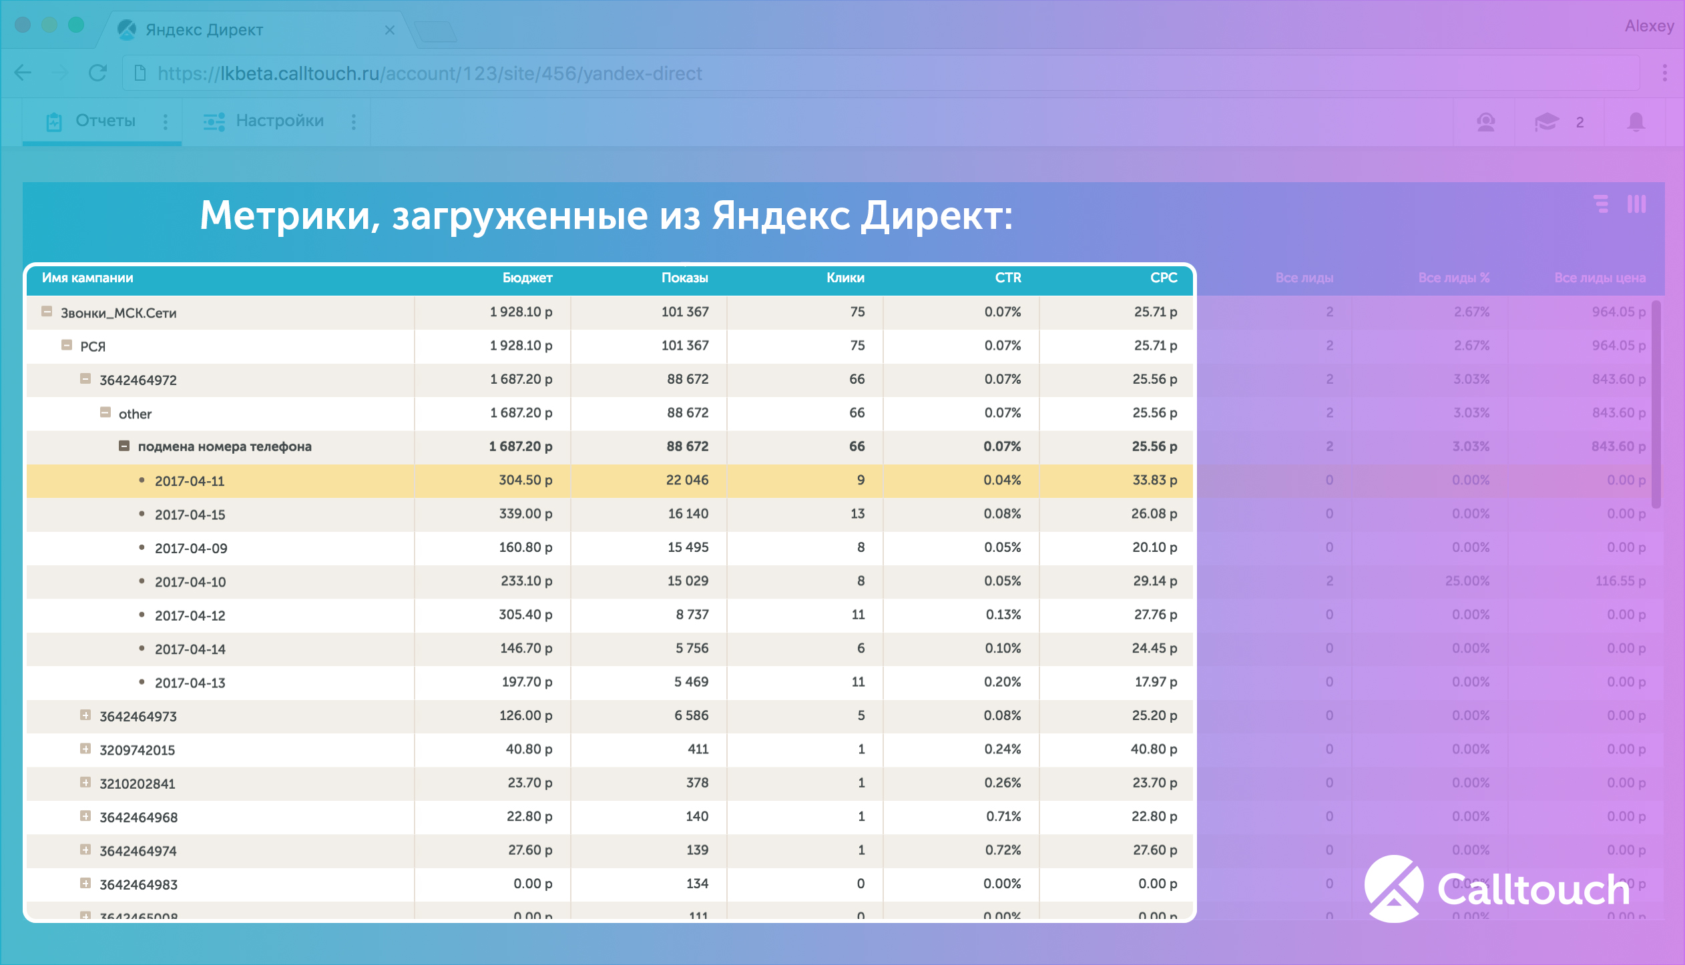Expand the 3209742015 row
This screenshot has width=1685, height=965.
(x=85, y=749)
